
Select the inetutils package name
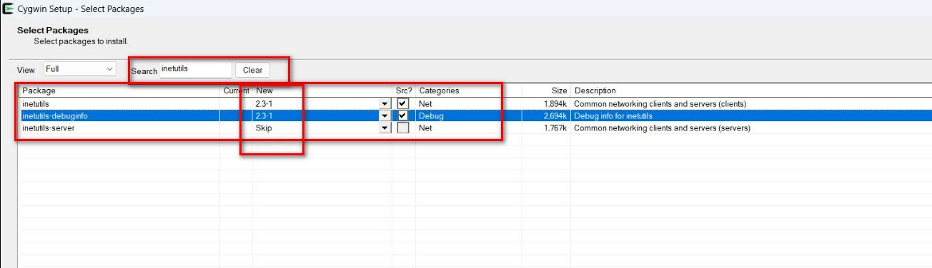tap(36, 103)
